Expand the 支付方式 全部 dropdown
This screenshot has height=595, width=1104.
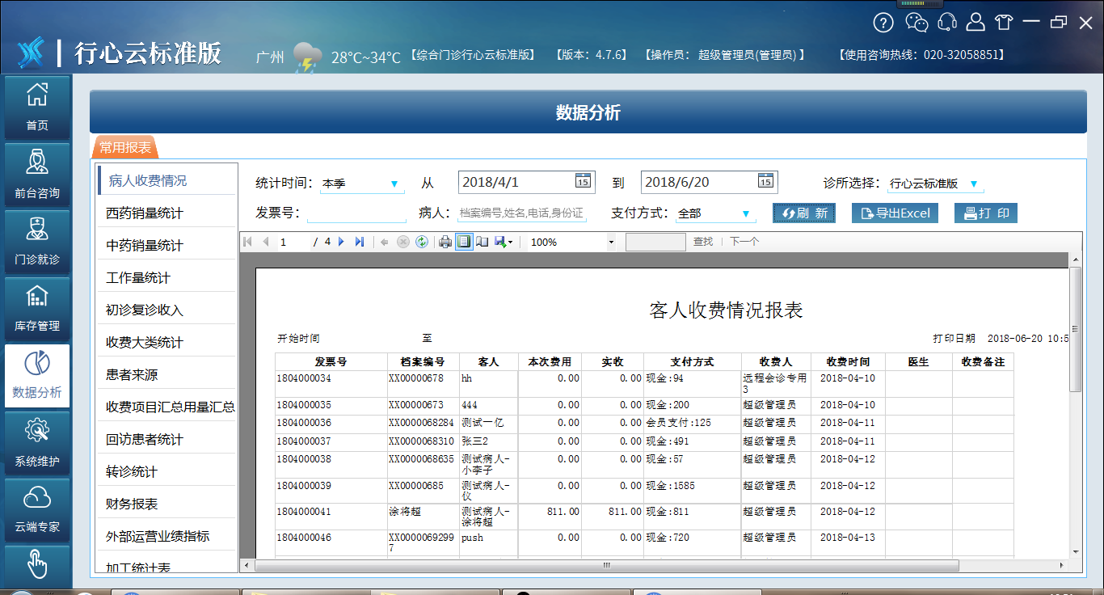[745, 214]
